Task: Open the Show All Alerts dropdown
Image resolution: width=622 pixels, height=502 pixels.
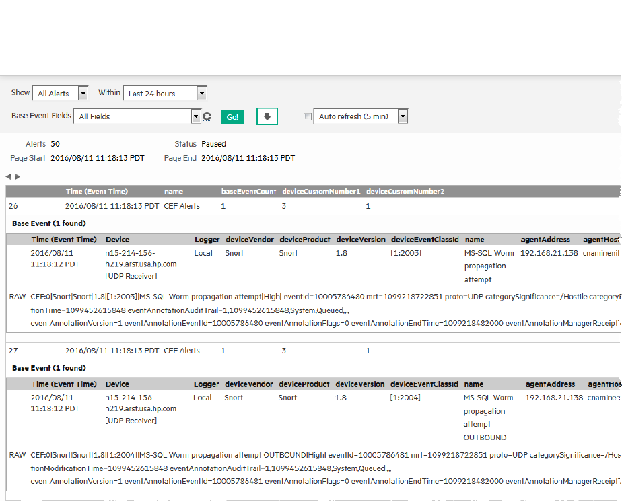Action: click(60, 94)
